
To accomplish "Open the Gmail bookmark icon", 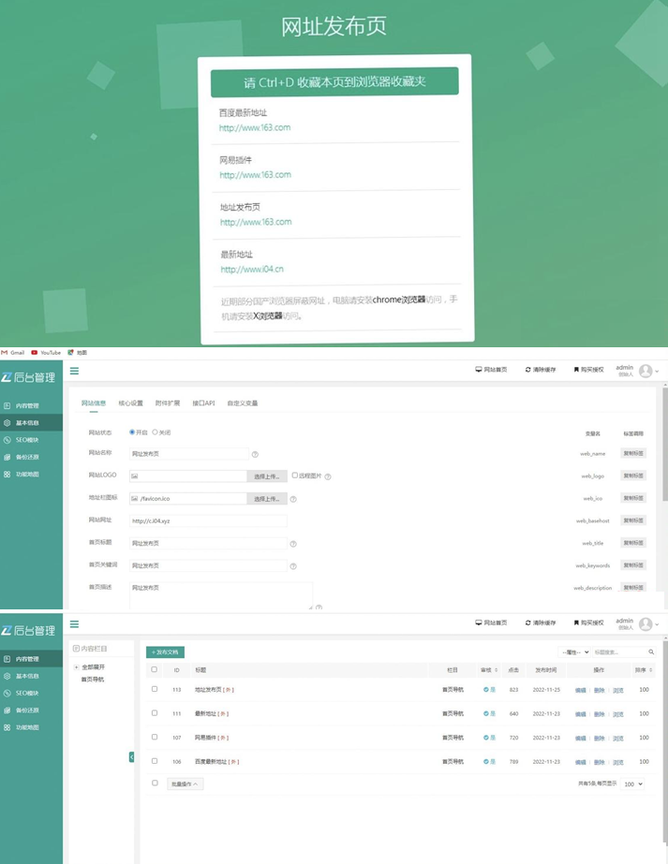I will (5, 353).
